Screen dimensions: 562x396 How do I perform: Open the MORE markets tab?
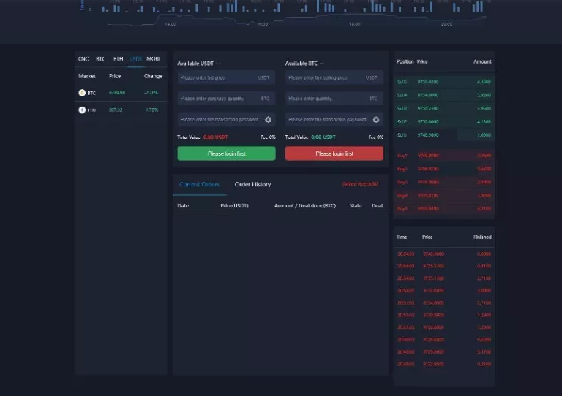click(x=153, y=58)
